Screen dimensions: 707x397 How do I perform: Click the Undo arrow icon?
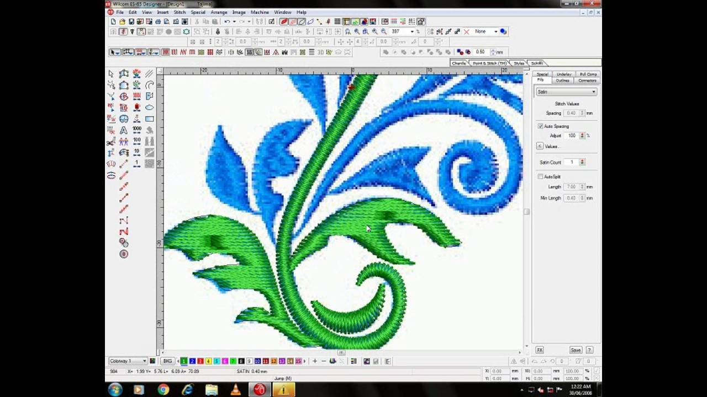point(226,22)
